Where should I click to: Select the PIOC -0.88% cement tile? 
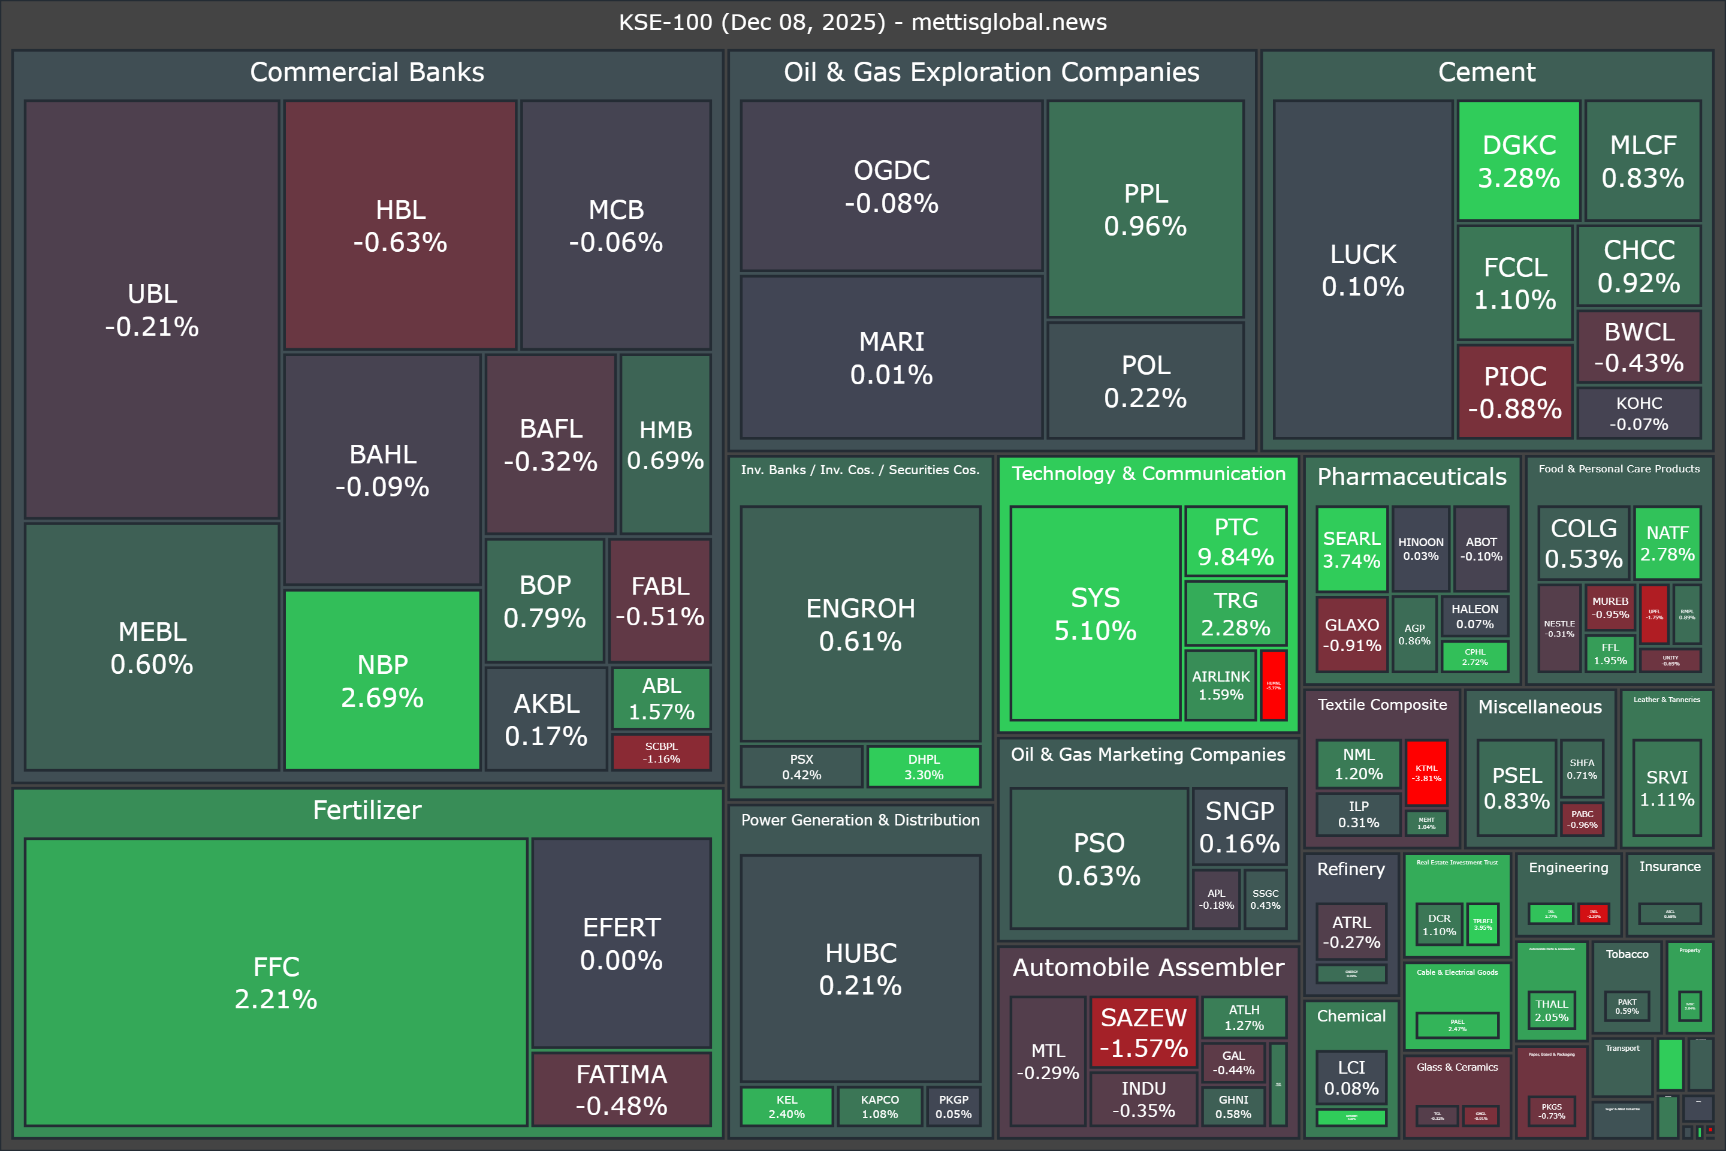[x=1514, y=392]
